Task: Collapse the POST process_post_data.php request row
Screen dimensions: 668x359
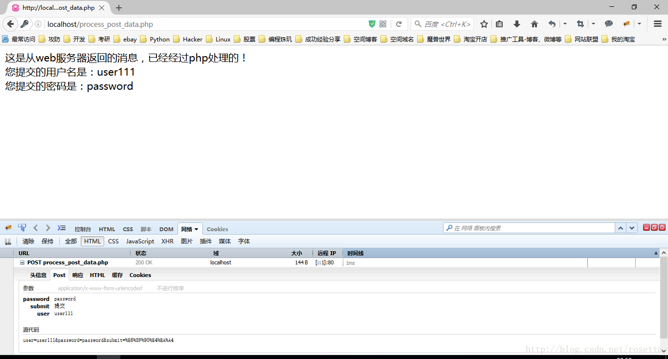Action: pyautogui.click(x=22, y=262)
